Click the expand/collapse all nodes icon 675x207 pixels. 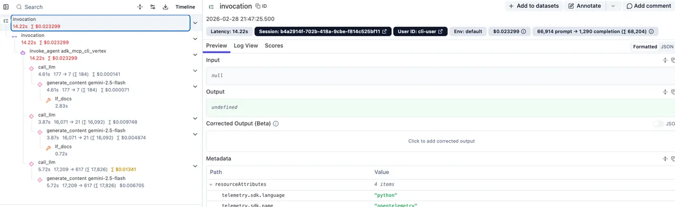pyautogui.click(x=140, y=7)
